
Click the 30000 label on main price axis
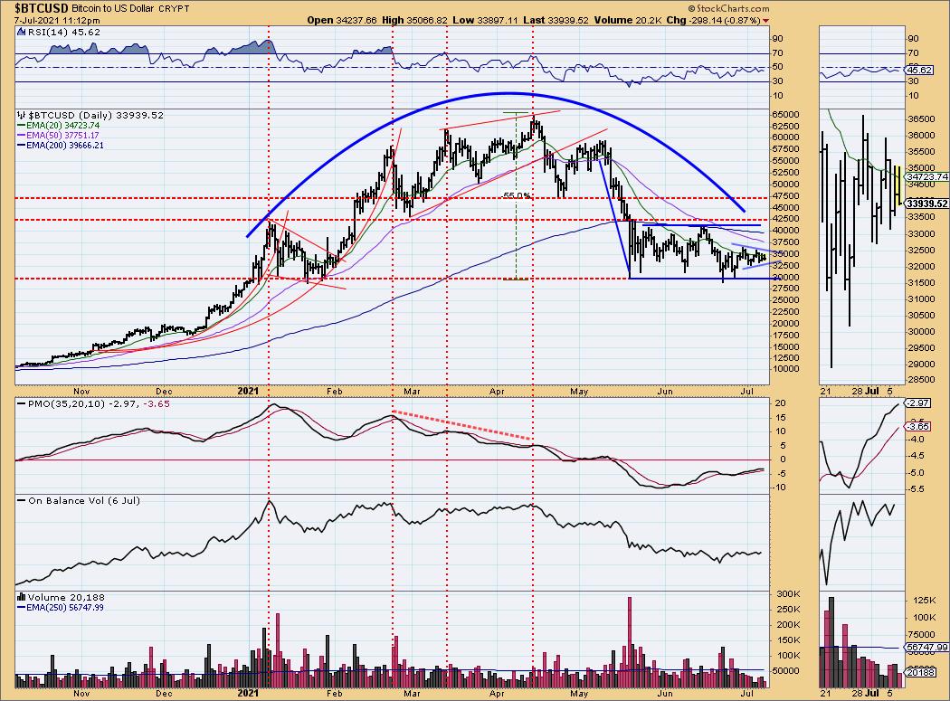786,278
